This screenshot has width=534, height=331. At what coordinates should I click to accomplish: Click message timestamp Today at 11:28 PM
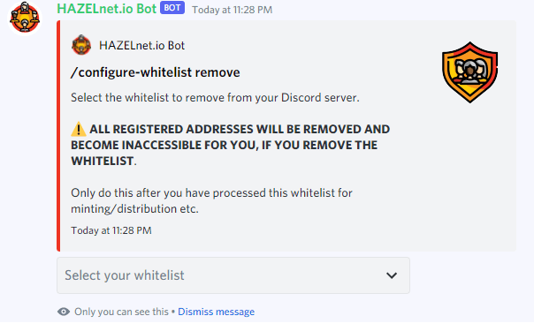(x=233, y=10)
